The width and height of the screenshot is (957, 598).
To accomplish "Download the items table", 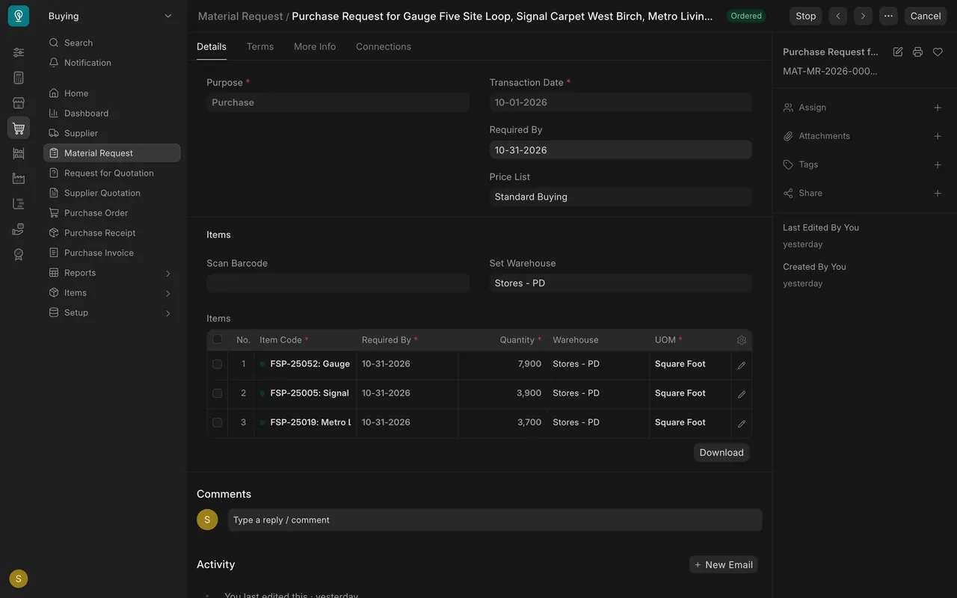I will click(721, 452).
